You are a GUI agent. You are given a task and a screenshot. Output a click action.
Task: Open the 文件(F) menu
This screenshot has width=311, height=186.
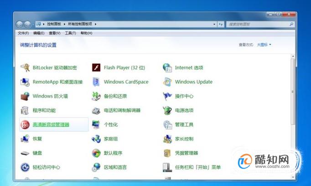tap(23, 33)
